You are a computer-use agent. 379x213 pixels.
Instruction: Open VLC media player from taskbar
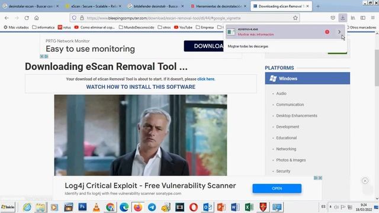96,207
